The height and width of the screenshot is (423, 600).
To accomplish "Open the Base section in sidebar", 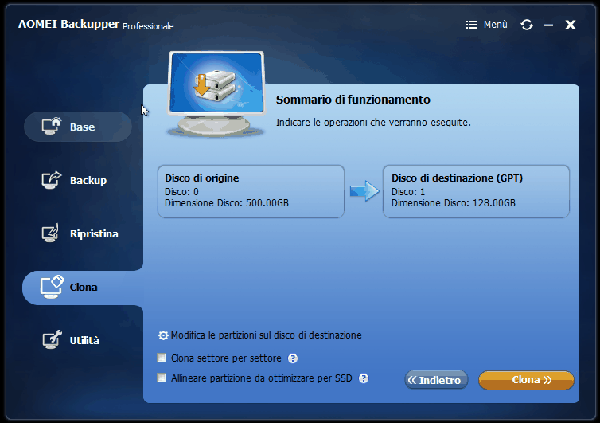I will 78,127.
